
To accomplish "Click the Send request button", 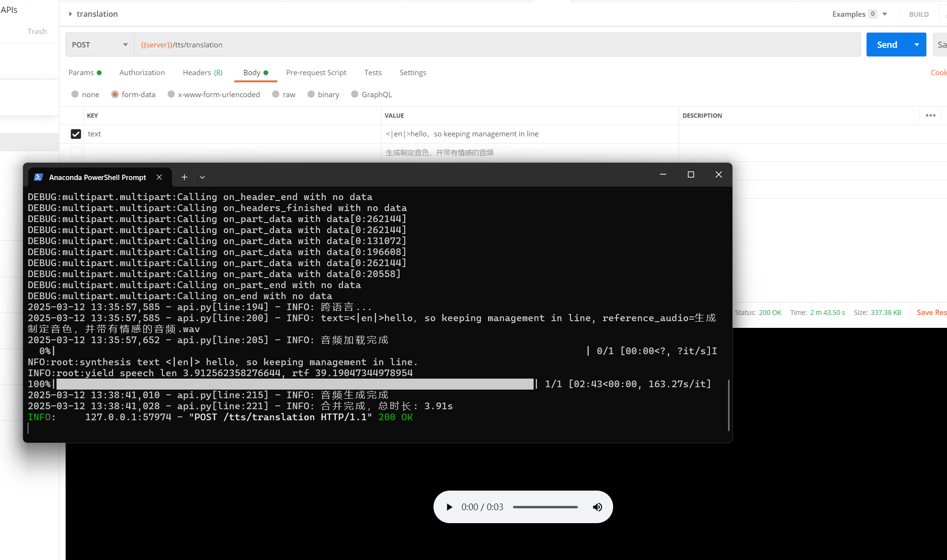I will [x=887, y=45].
